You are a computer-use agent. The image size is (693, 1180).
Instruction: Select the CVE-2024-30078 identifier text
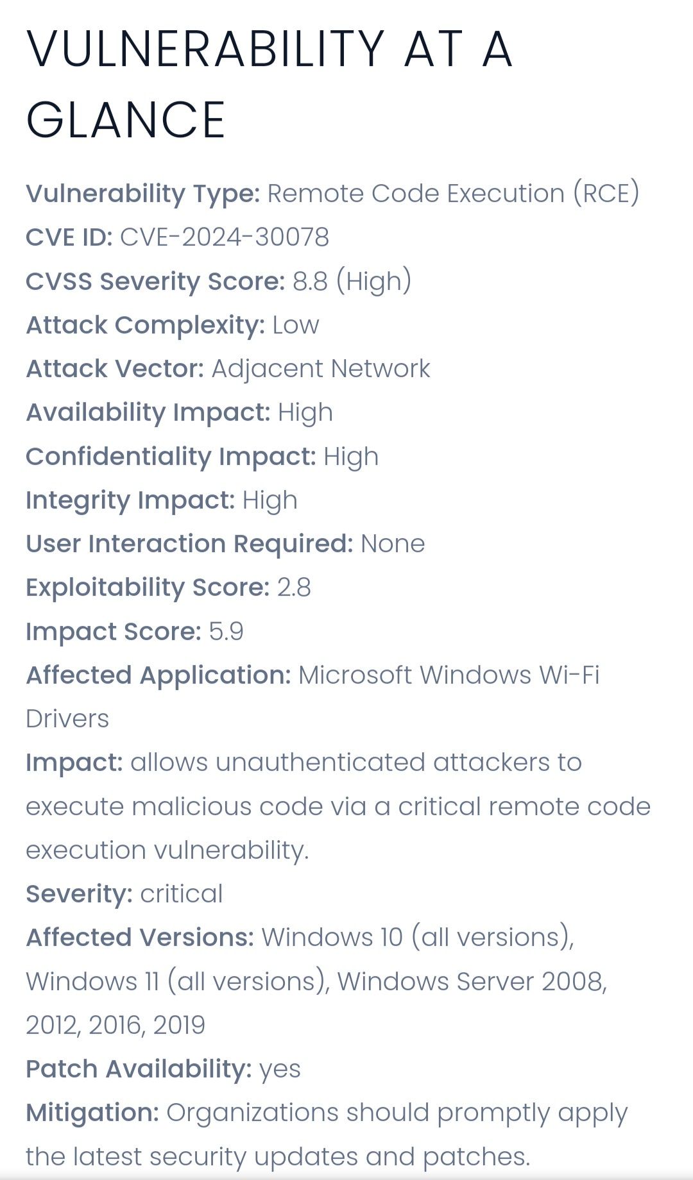pyautogui.click(x=225, y=237)
